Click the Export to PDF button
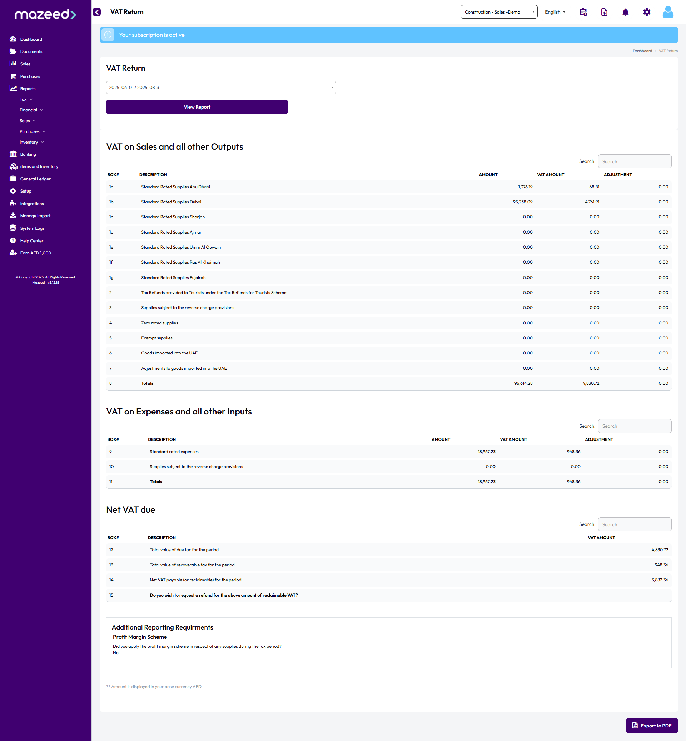This screenshot has width=686, height=741. point(651,725)
